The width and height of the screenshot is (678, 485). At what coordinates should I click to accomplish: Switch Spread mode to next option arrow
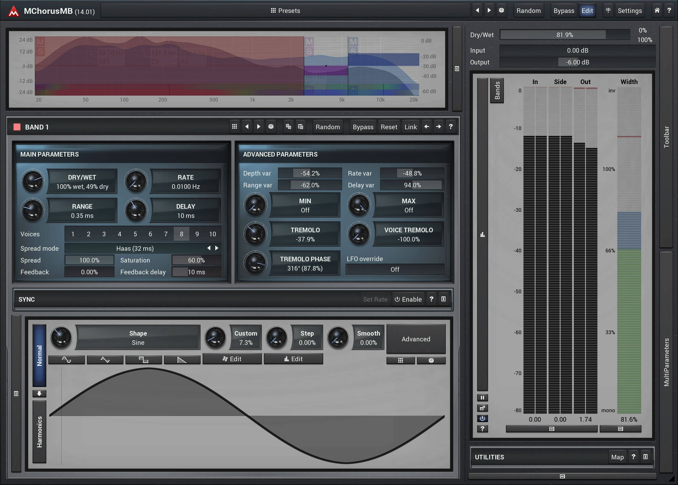217,248
